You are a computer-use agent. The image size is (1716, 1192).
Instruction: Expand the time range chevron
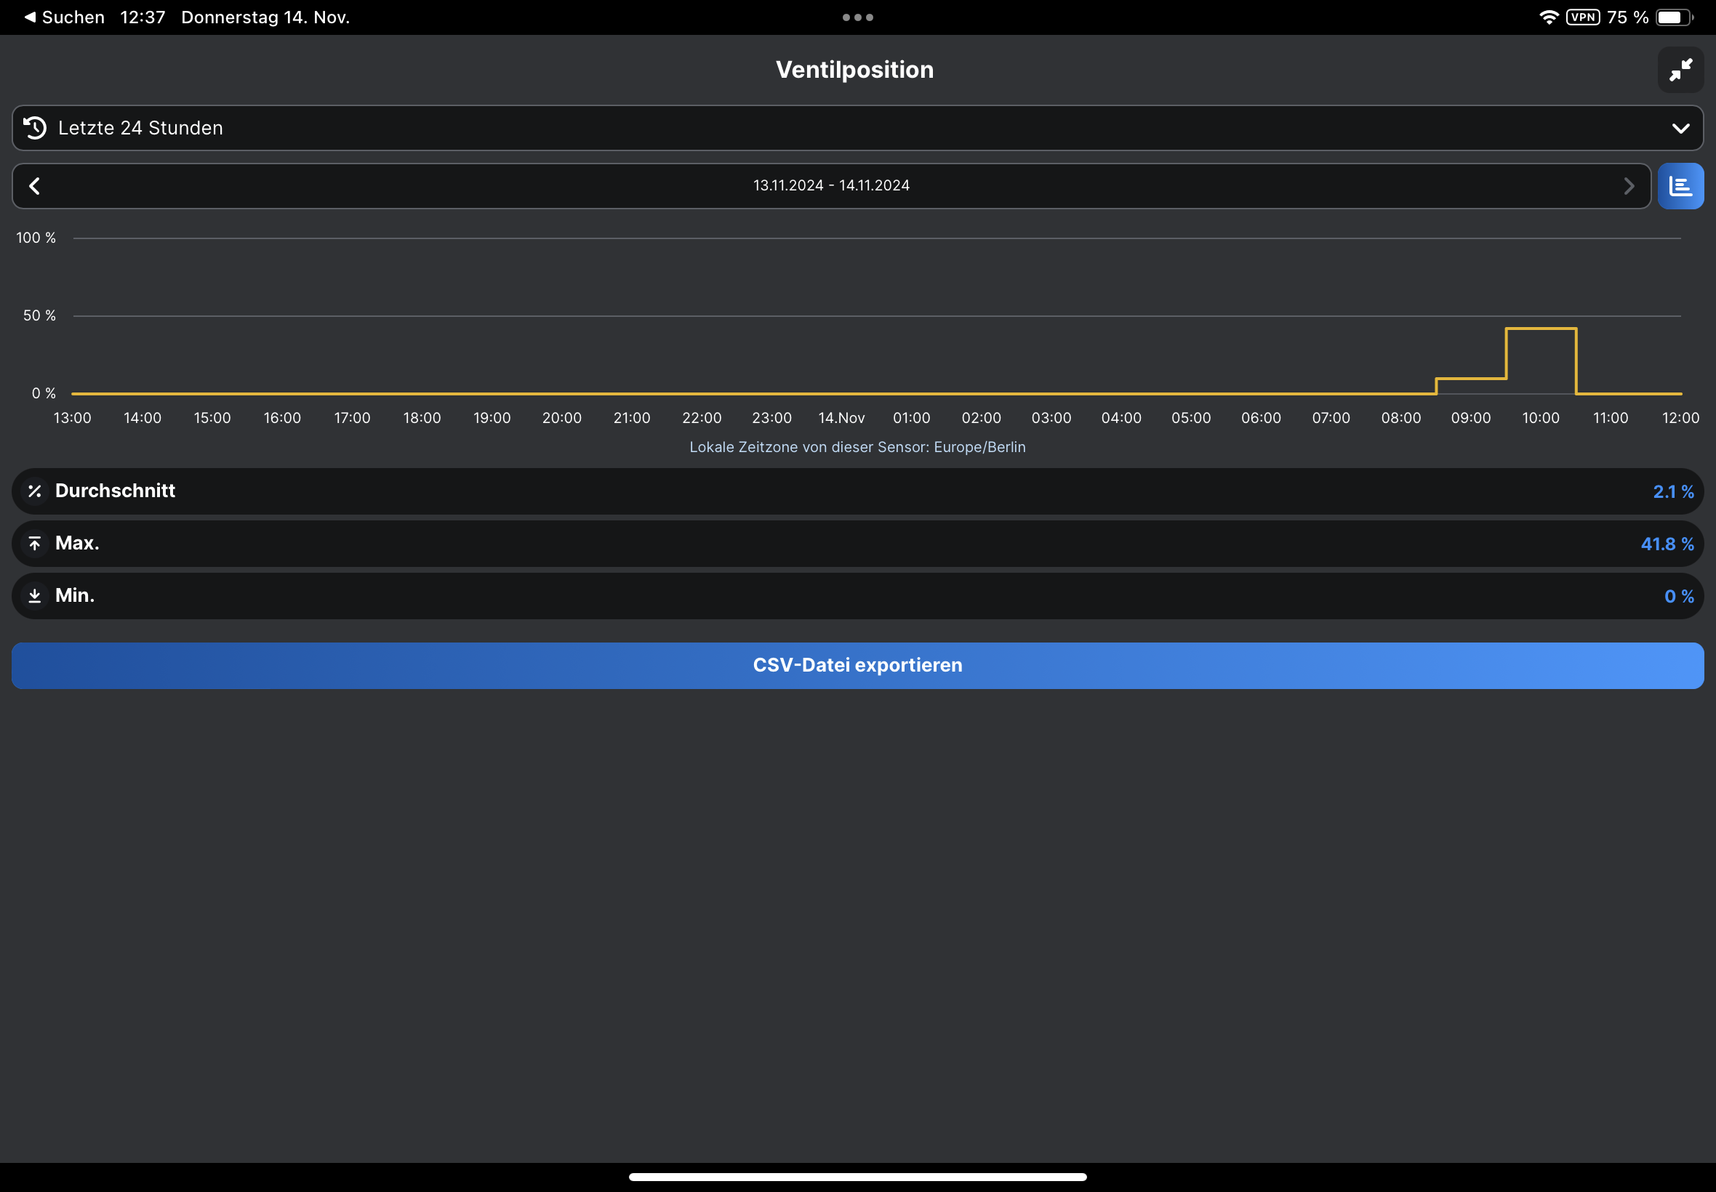pyautogui.click(x=1680, y=129)
